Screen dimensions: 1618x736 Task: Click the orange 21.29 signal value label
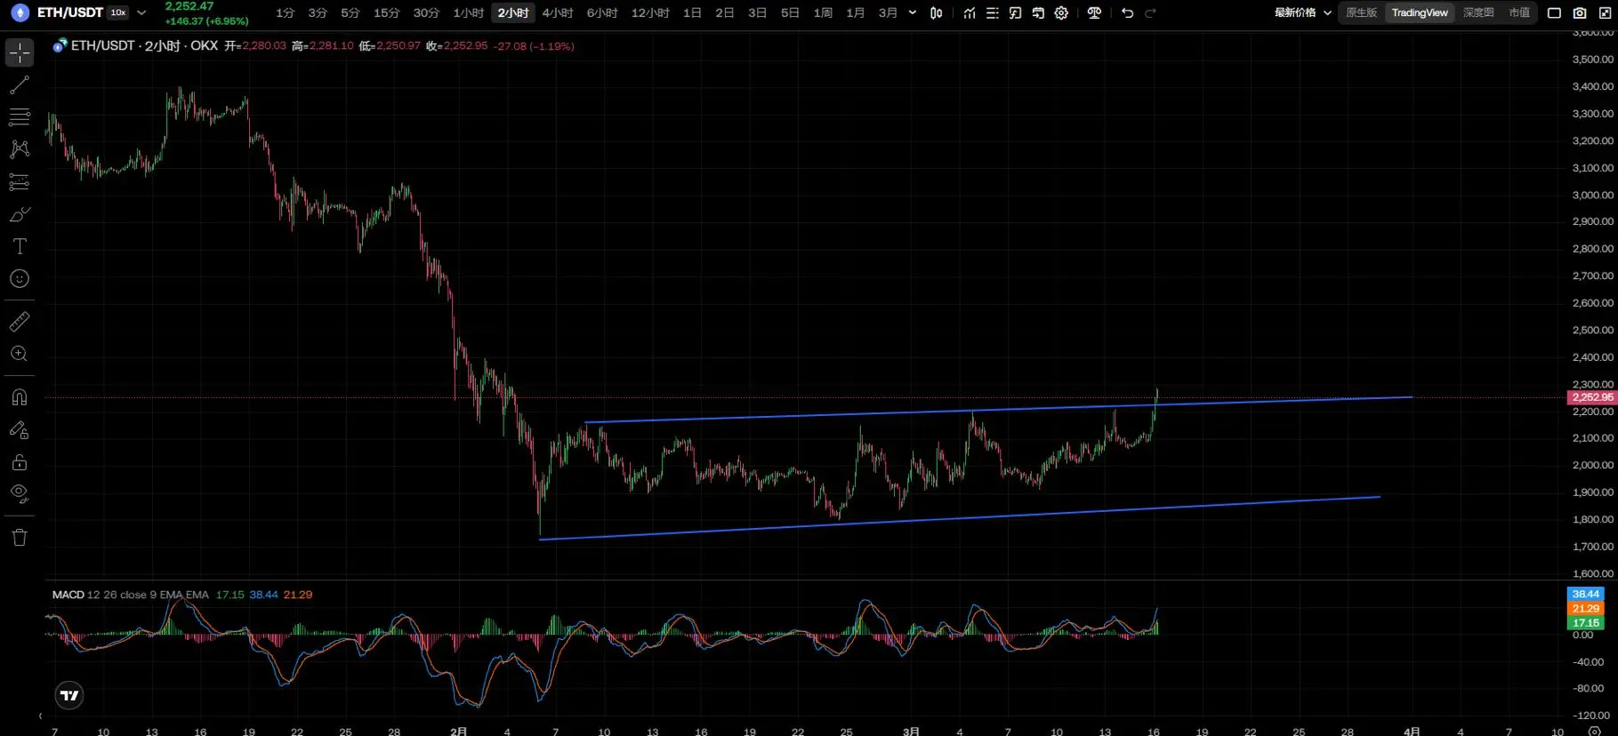point(1585,609)
